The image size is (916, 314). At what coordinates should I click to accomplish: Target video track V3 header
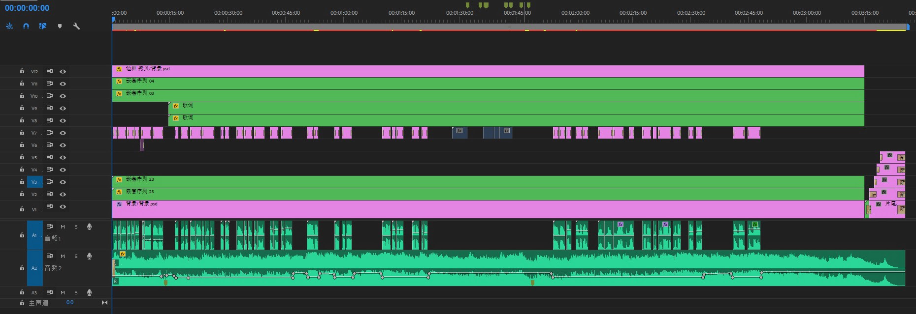click(x=34, y=182)
